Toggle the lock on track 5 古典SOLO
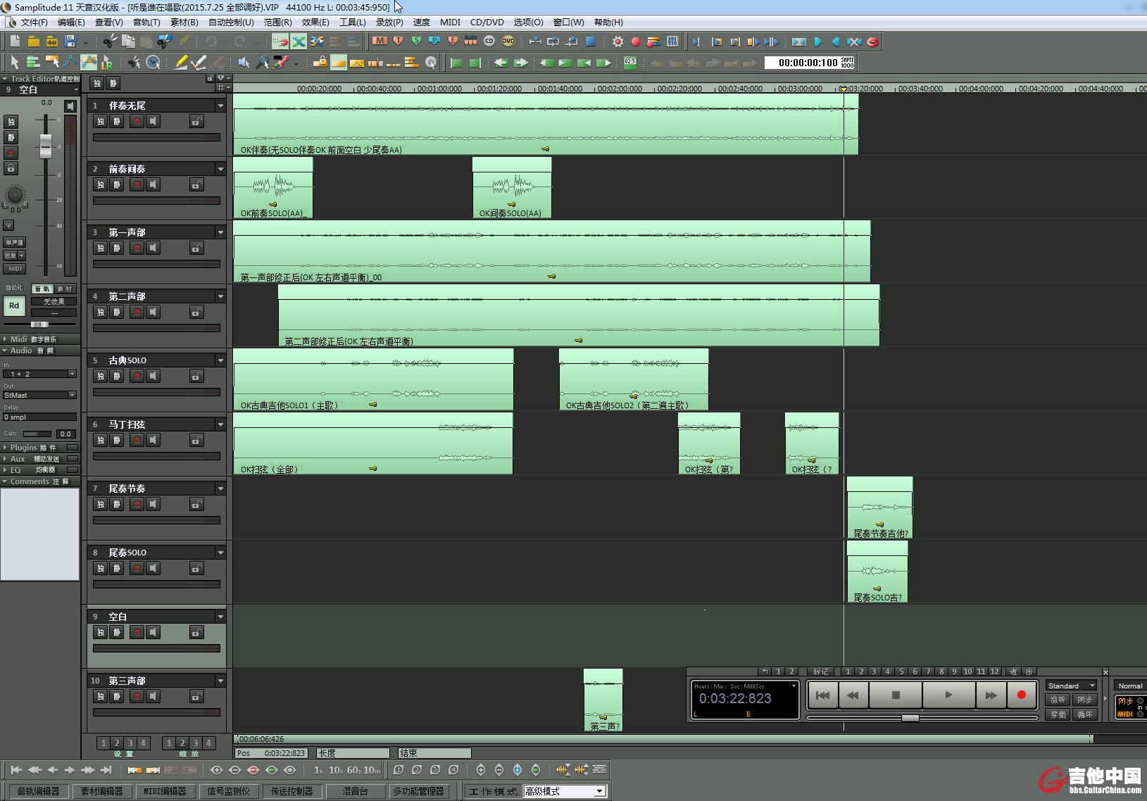 196,377
